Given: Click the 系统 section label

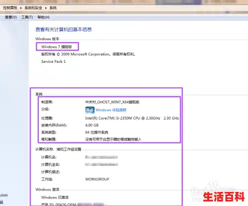Looking at the screenshot, I should point(39,94).
